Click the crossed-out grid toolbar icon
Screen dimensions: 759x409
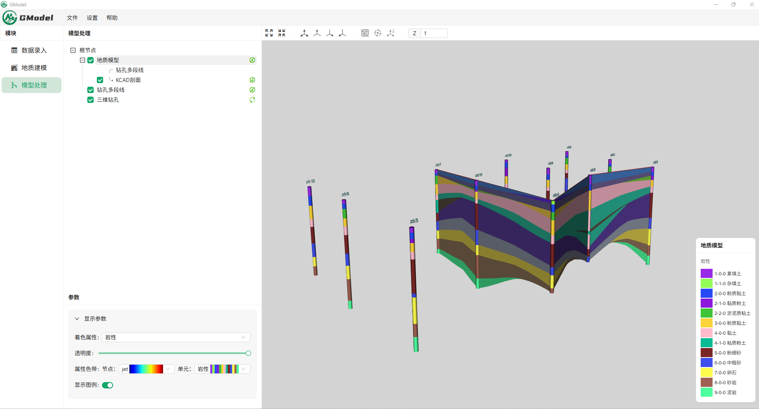coord(365,33)
